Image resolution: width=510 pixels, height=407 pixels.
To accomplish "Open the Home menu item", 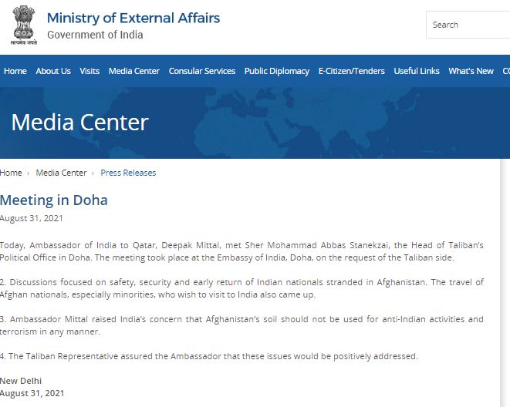I will 15,71.
